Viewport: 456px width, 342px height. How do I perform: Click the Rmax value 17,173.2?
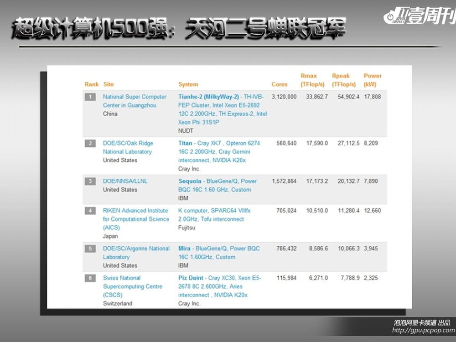317,181
